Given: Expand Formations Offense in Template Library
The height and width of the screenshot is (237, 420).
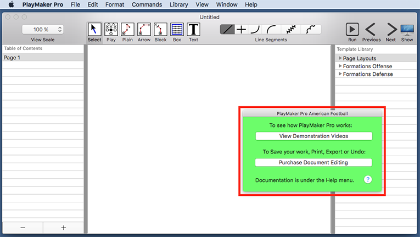Looking at the screenshot, I should coord(340,66).
